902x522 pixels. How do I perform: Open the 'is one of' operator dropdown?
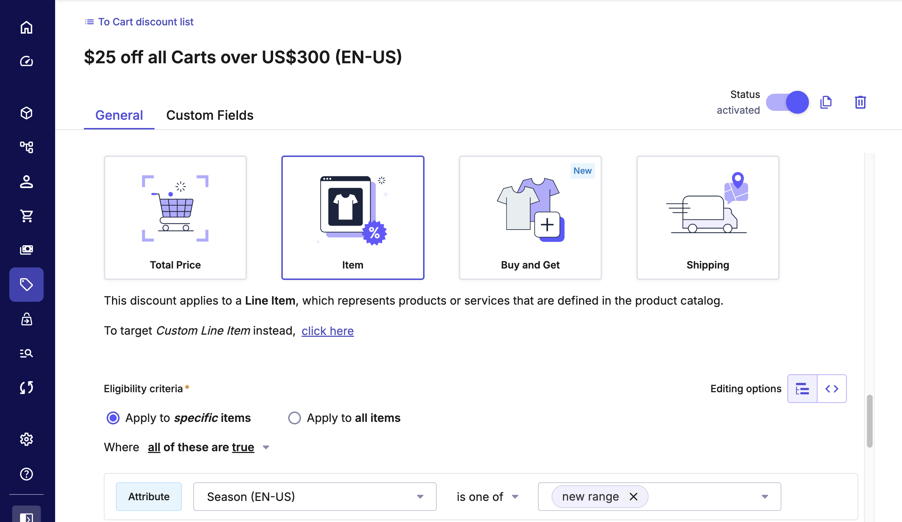click(x=487, y=497)
